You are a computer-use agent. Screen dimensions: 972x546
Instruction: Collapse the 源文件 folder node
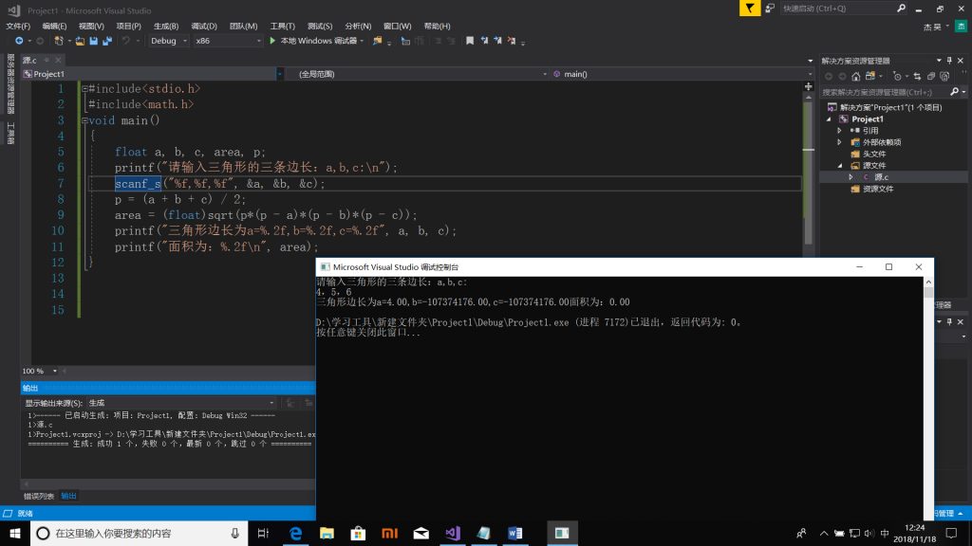pos(841,165)
